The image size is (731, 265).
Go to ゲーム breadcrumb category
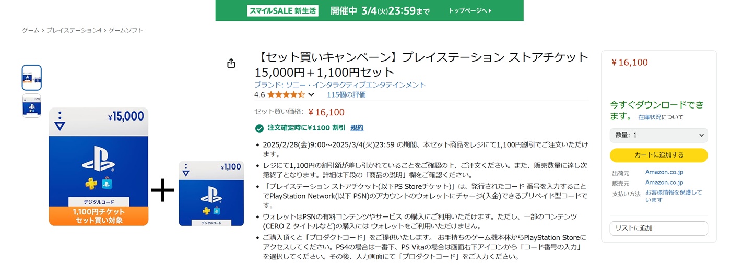(31, 30)
